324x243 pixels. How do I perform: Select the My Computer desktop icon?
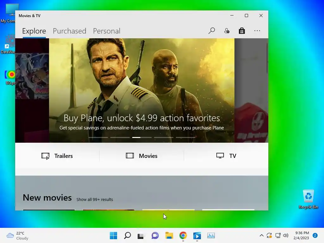pyautogui.click(x=8, y=13)
